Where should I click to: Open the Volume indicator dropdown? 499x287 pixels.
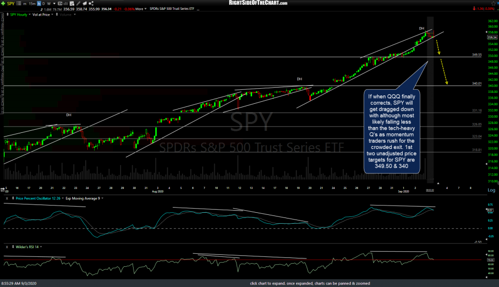[x=75, y=15]
